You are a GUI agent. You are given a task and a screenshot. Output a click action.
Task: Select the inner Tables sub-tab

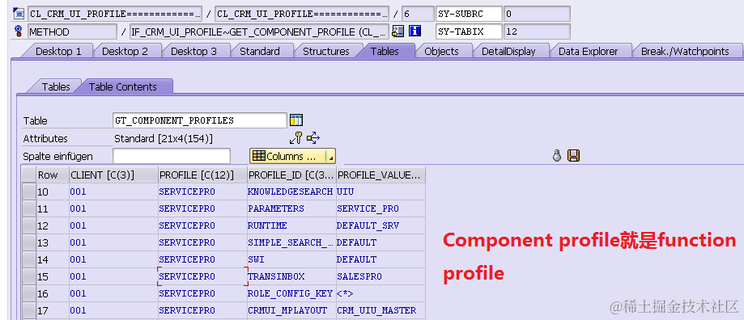[x=56, y=86]
